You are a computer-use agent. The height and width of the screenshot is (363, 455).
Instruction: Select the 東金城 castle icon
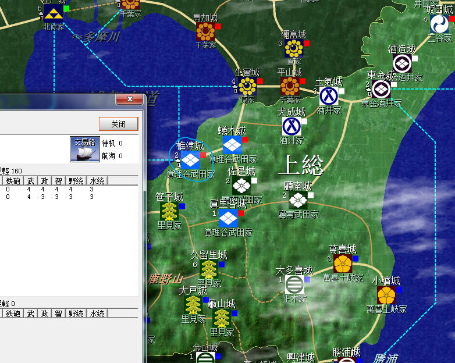[x=381, y=89]
